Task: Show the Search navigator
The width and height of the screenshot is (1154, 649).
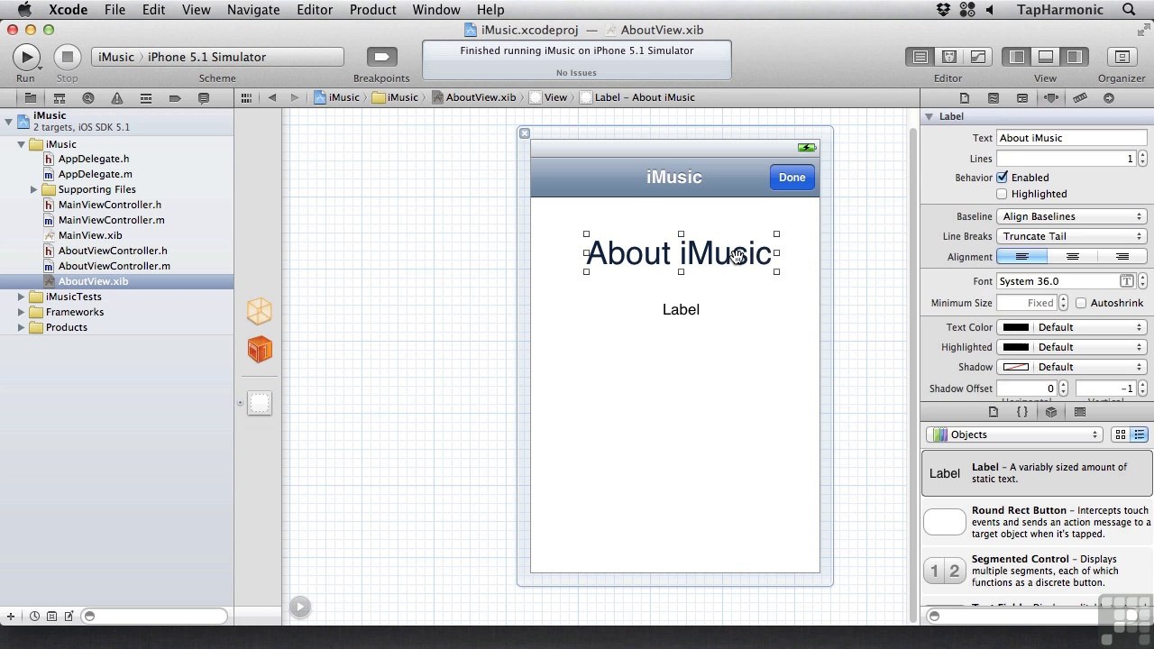Action: click(x=88, y=97)
